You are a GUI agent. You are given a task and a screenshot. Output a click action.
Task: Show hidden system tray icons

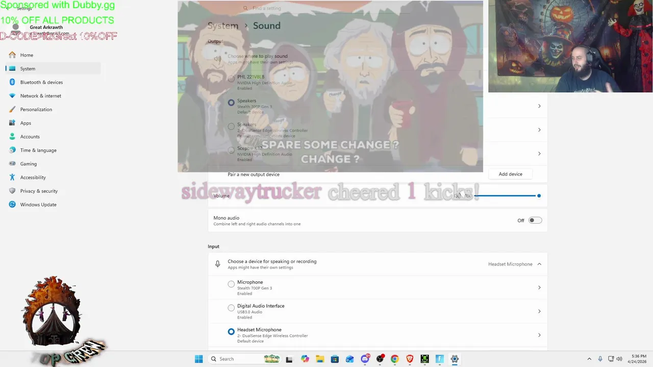[589, 359]
